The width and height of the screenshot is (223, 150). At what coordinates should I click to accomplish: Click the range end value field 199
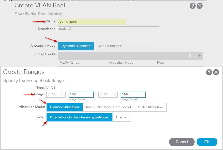pyautogui.click(x=133, y=95)
